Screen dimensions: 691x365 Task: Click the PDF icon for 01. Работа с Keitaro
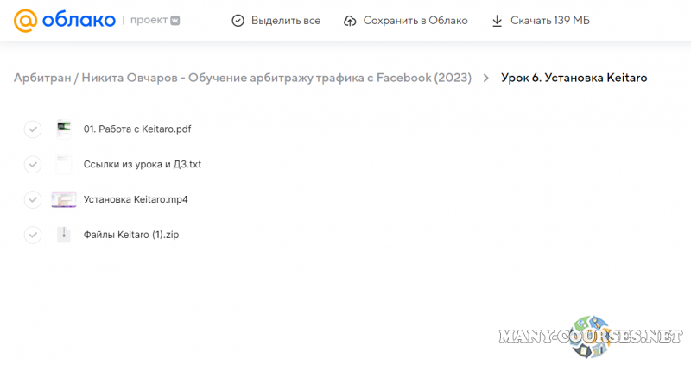(64, 129)
